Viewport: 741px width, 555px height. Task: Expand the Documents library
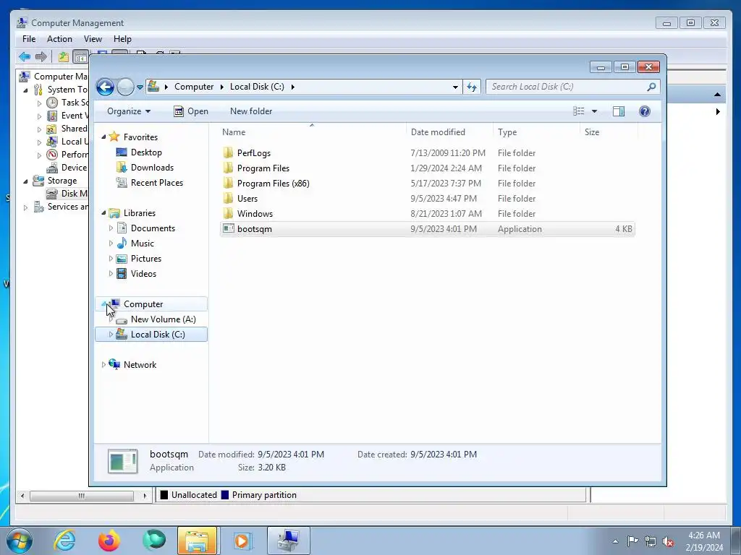111,228
